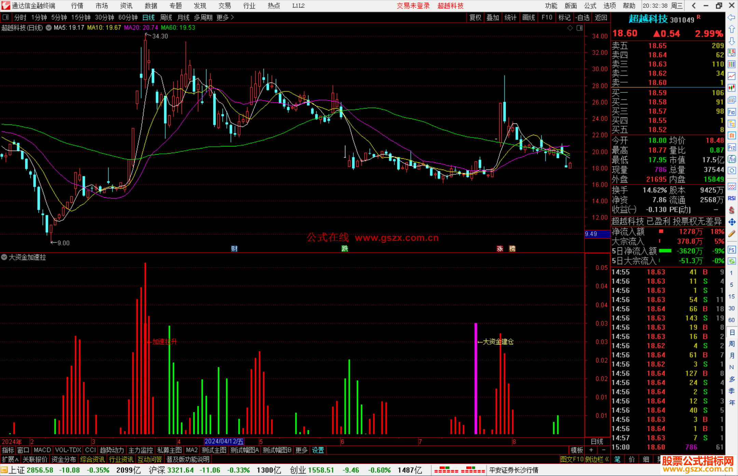The image size is (738, 476).
Task: Open the f(x) formula sidebar icon
Action: pyautogui.click(x=732, y=159)
